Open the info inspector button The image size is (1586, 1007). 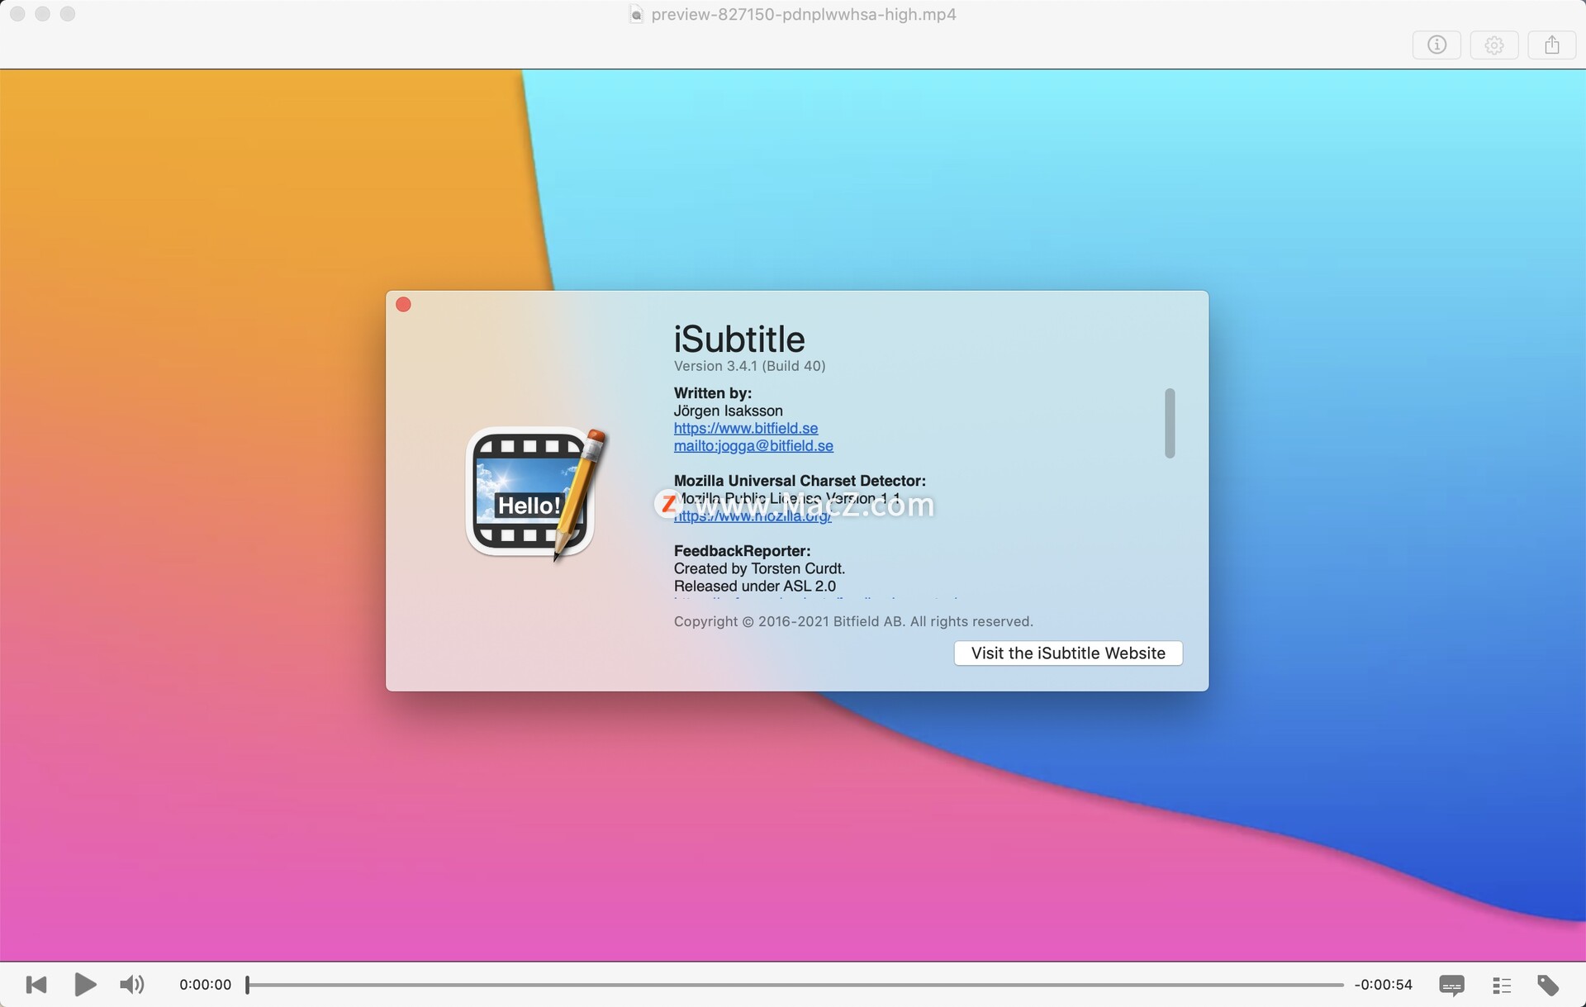coord(1436,45)
